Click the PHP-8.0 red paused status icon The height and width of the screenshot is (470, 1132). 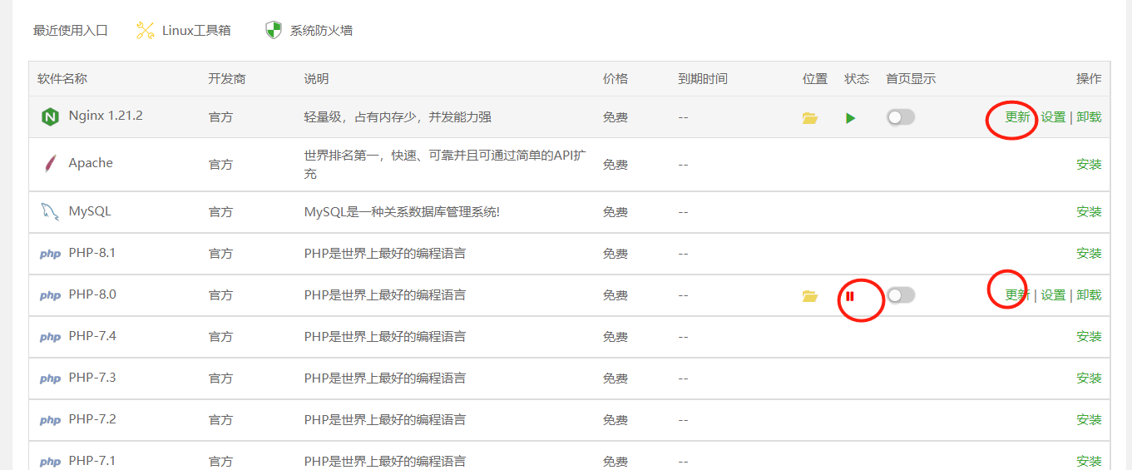[x=850, y=296]
